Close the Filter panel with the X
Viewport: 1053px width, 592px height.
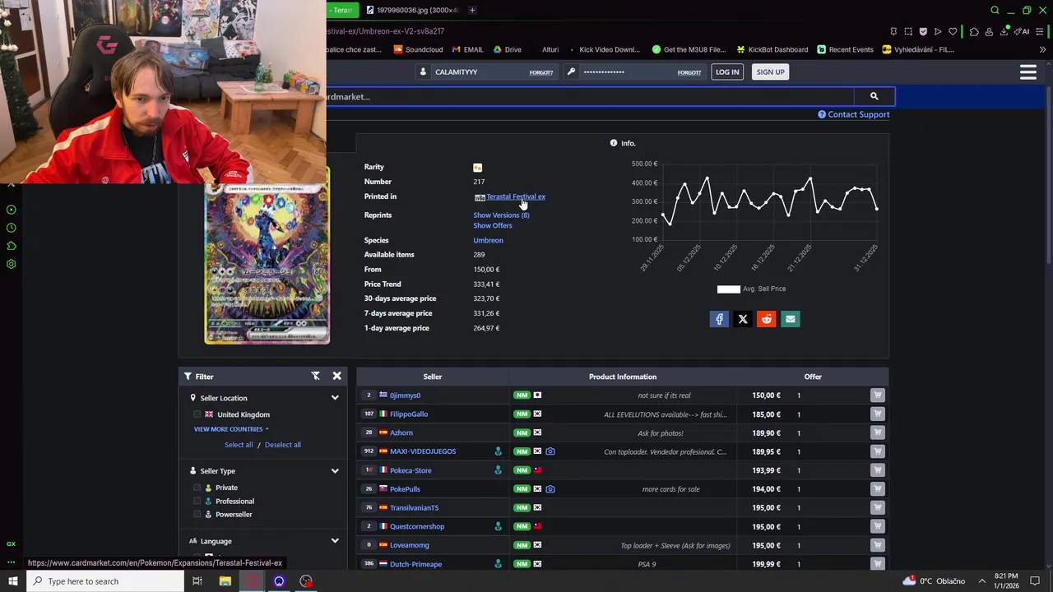[x=336, y=376]
